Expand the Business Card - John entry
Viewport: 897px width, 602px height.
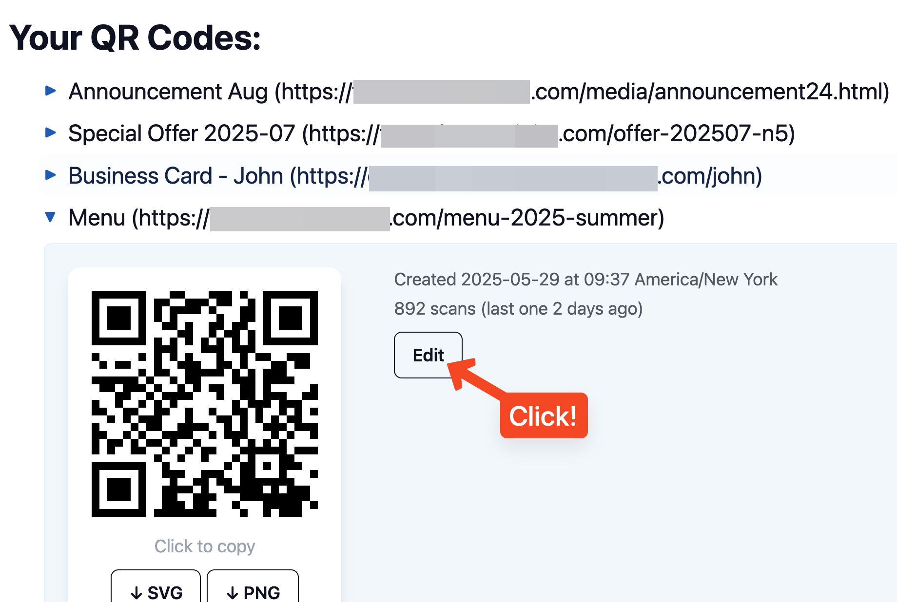pos(51,175)
